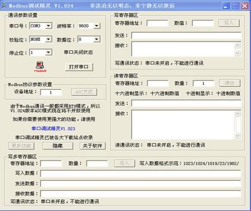Minimize the Modbus调试精灵 window

pyautogui.click(x=226, y=6)
